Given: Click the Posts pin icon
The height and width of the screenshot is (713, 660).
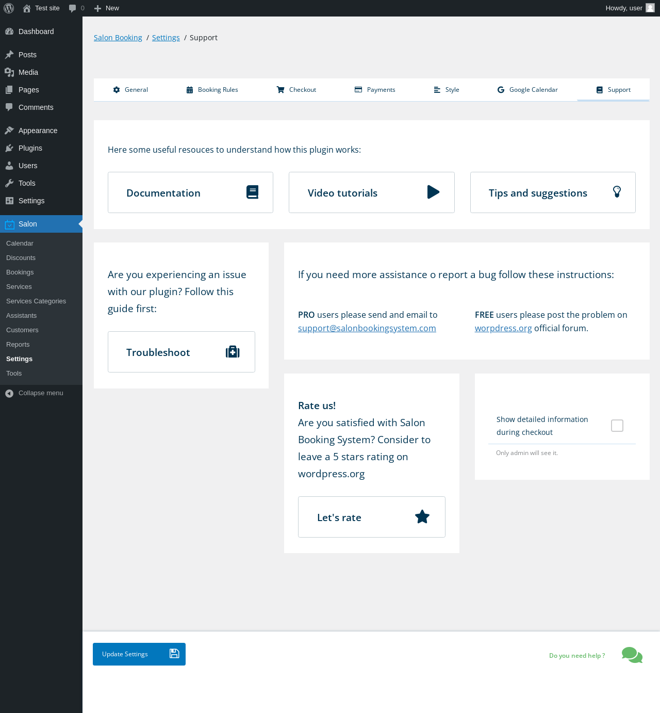Looking at the screenshot, I should [x=9, y=55].
